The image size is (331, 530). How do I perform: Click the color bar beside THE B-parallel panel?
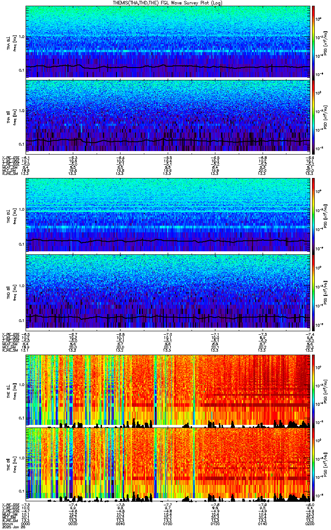coord(314,464)
